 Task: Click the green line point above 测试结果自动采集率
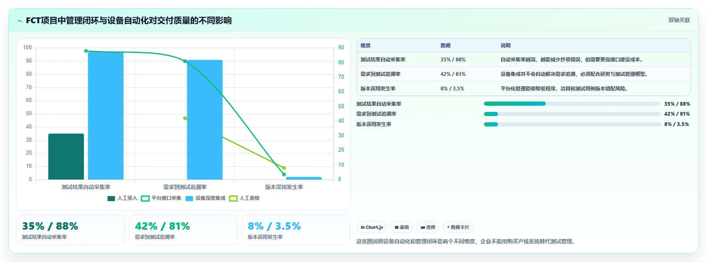click(x=86, y=51)
